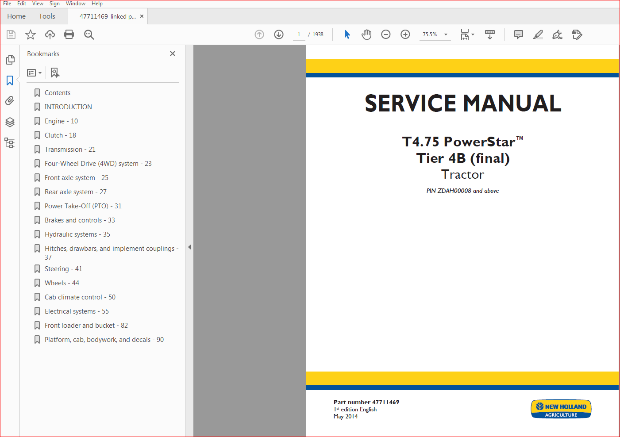The image size is (620, 437).
Task: Open the Layers panel icon
Action: click(x=10, y=122)
